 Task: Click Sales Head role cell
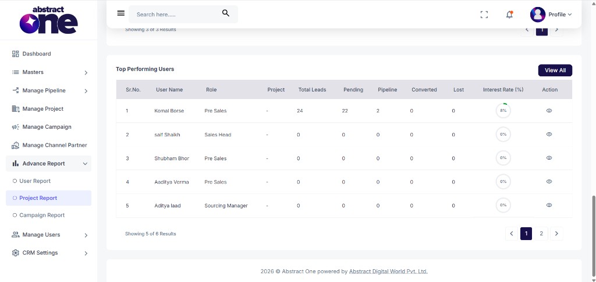218,135
